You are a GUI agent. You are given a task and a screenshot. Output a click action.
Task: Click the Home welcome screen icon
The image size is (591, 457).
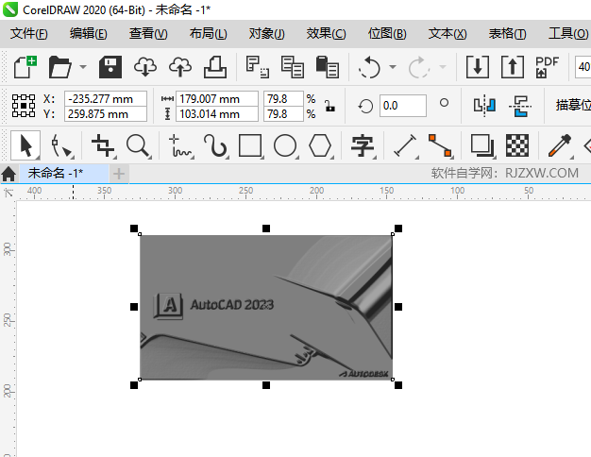[x=8, y=174]
